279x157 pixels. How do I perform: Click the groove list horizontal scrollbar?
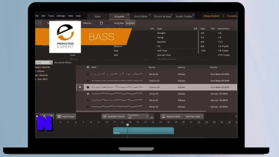pyautogui.click(x=141, y=111)
